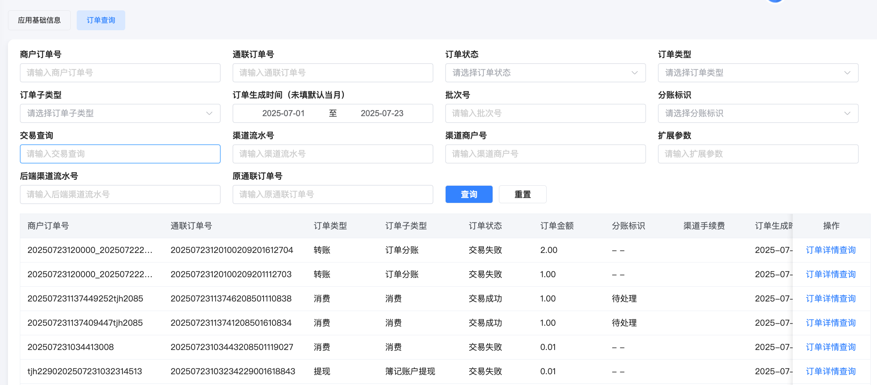Click the 簿记账户提现 subtype cell

pyautogui.click(x=410, y=371)
